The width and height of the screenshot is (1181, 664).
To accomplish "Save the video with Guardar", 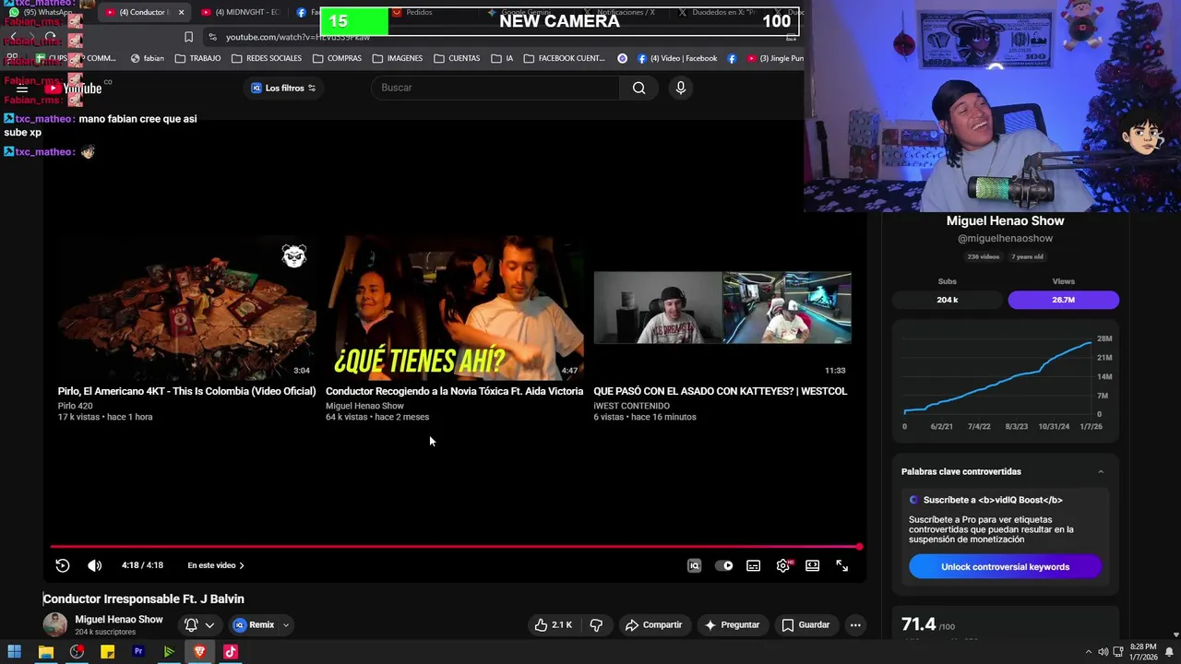I will (805, 624).
